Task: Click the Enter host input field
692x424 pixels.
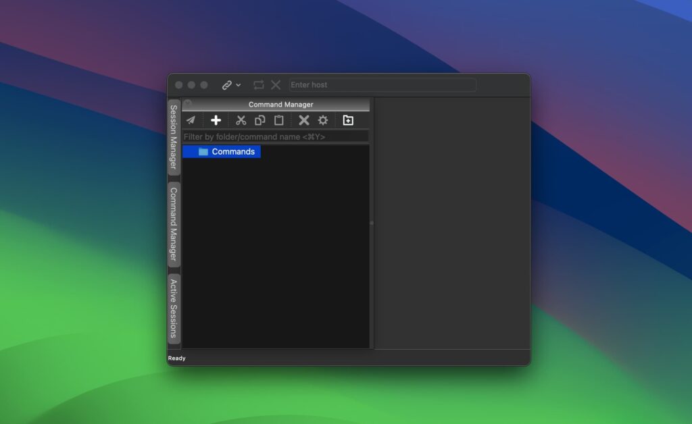Action: click(x=382, y=84)
